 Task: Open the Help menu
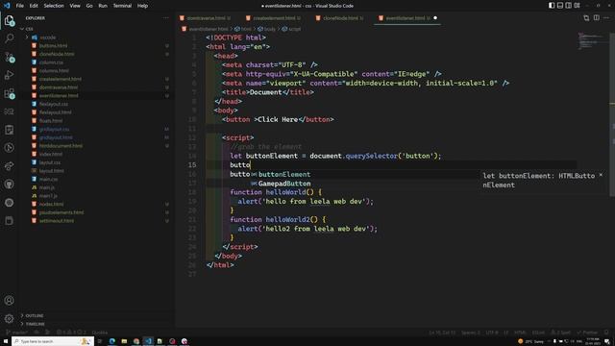(x=142, y=6)
